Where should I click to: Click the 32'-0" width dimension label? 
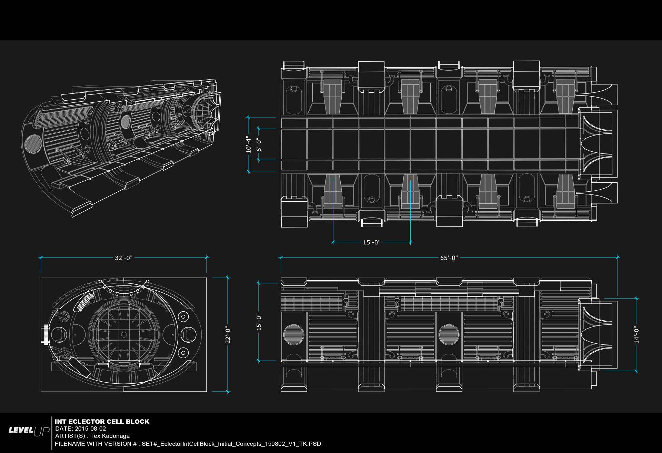[123, 258]
